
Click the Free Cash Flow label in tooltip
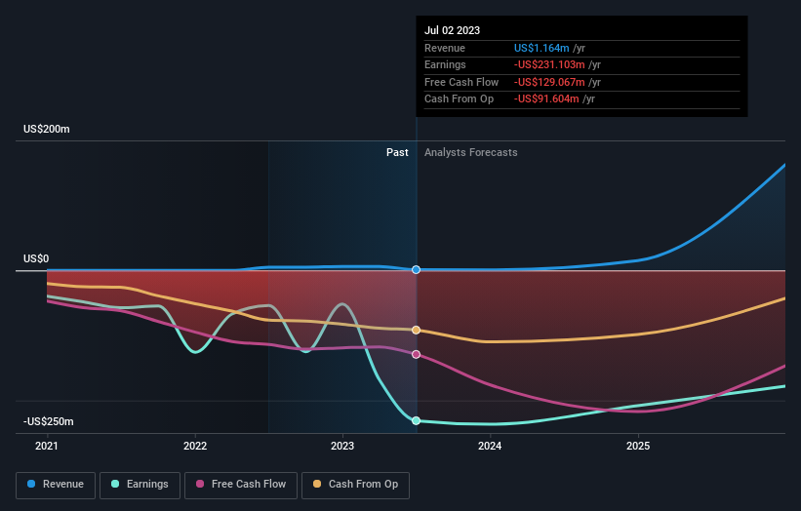click(461, 82)
